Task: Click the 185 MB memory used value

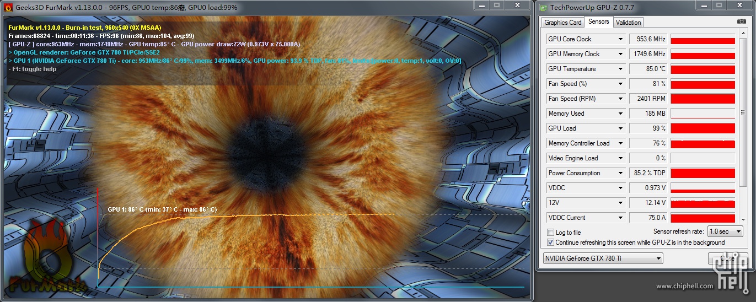Action: (x=648, y=114)
